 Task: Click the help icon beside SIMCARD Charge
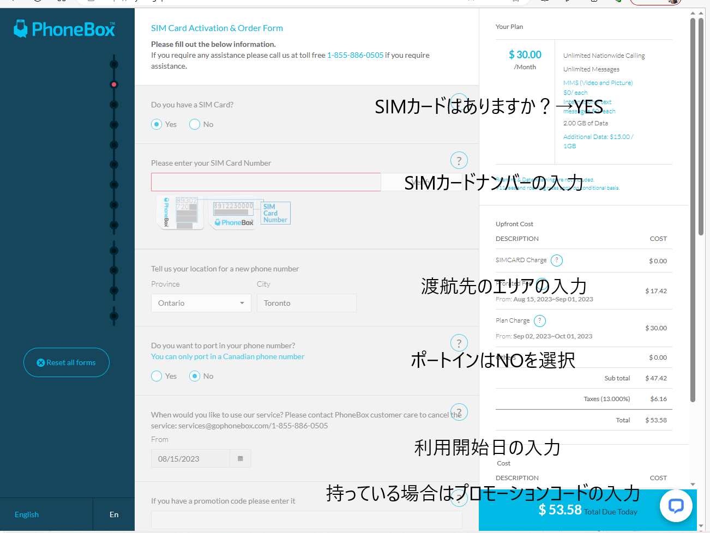tap(556, 260)
